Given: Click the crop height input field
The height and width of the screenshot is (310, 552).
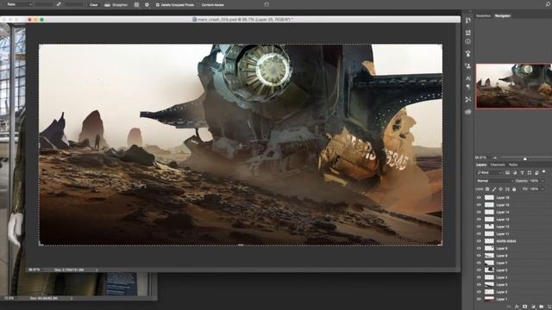Looking at the screenshot, I should pyautogui.click(x=74, y=4).
